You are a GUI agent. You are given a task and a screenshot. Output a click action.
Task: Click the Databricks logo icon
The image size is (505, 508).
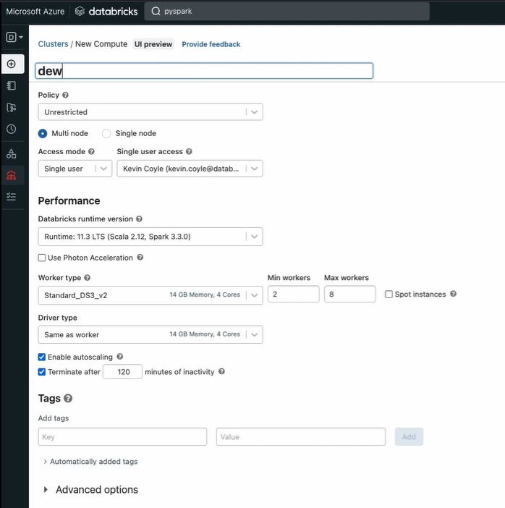tap(80, 12)
